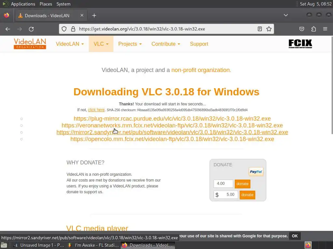
Task: Click the 4.00 donation amount field
Action: pyautogui.click(x=223, y=184)
